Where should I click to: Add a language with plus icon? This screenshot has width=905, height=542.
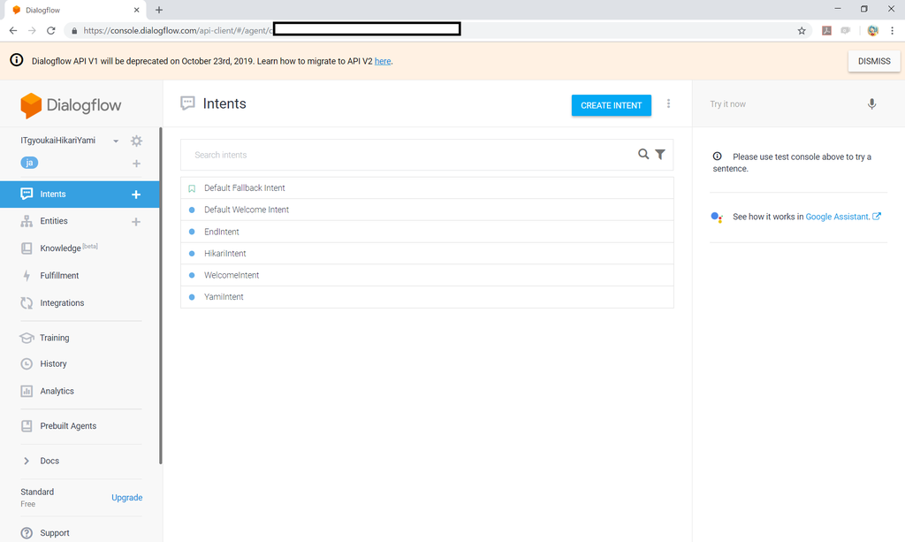point(136,164)
